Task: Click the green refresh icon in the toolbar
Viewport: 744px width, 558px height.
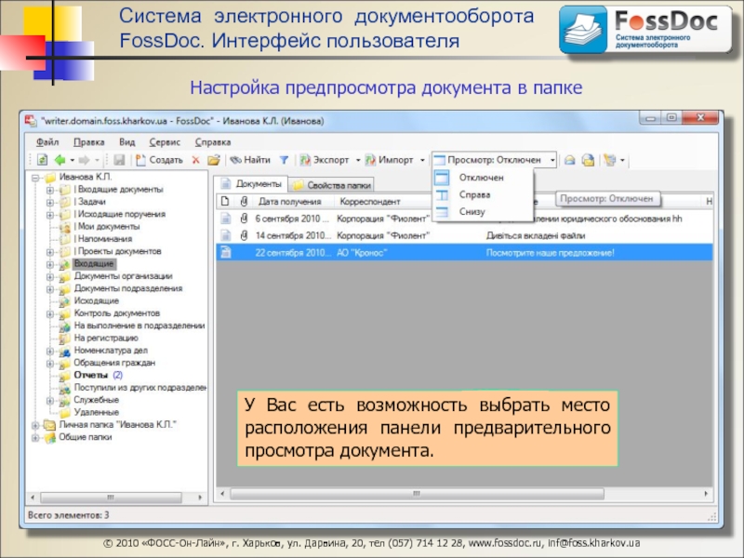Action: pos(42,160)
